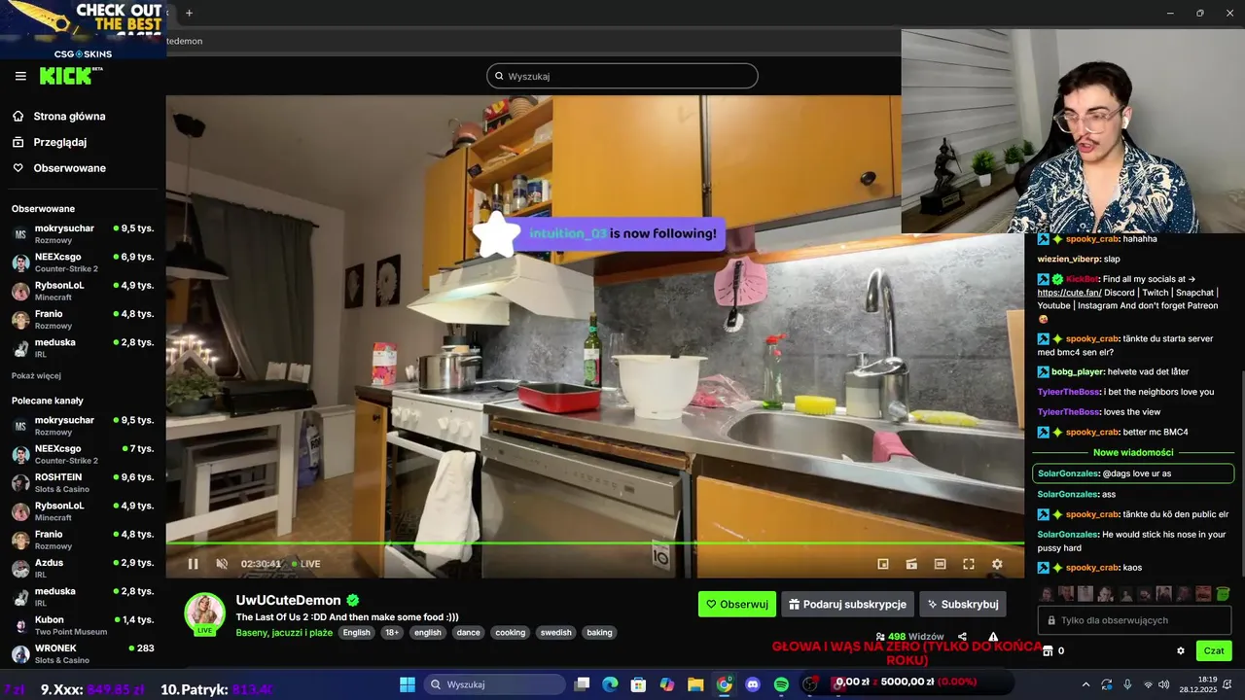Click the Windows taskbar search box
Screen dimensions: 1245x700
[x=494, y=684]
